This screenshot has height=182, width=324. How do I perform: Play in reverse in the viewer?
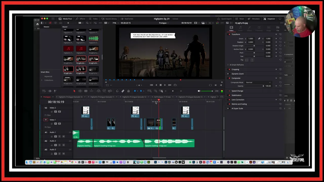click(x=156, y=85)
